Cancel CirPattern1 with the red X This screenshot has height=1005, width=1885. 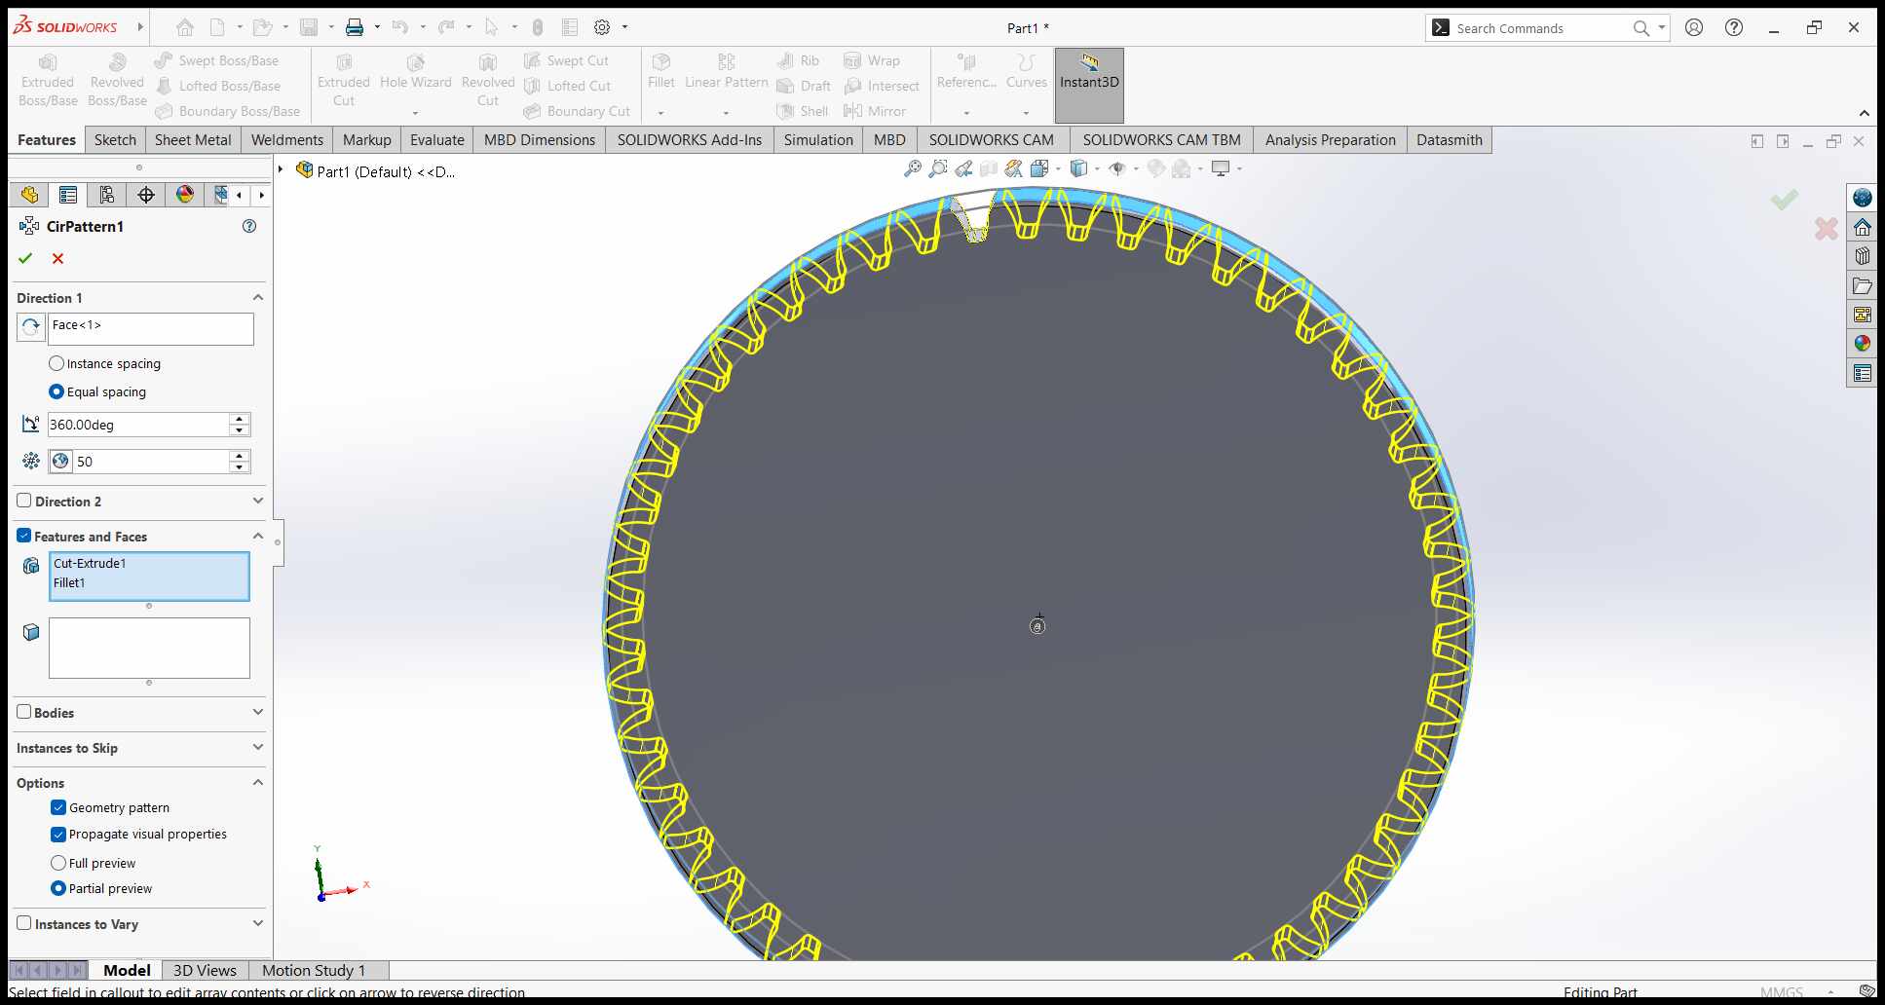point(58,258)
